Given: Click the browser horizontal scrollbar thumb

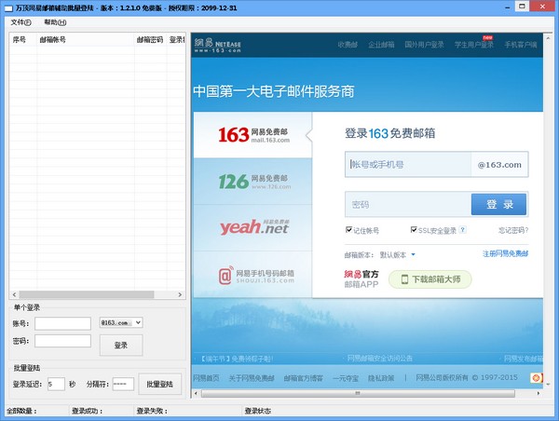Looking at the screenshot, I should 358,393.
